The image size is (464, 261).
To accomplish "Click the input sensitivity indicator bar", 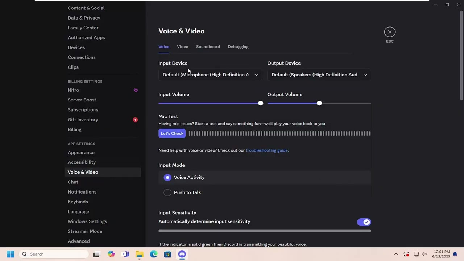I will 265,231.
